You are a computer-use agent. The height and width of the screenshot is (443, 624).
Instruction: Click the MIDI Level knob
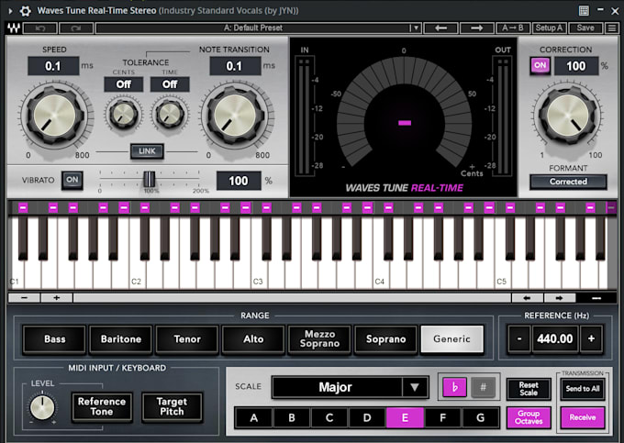click(42, 407)
